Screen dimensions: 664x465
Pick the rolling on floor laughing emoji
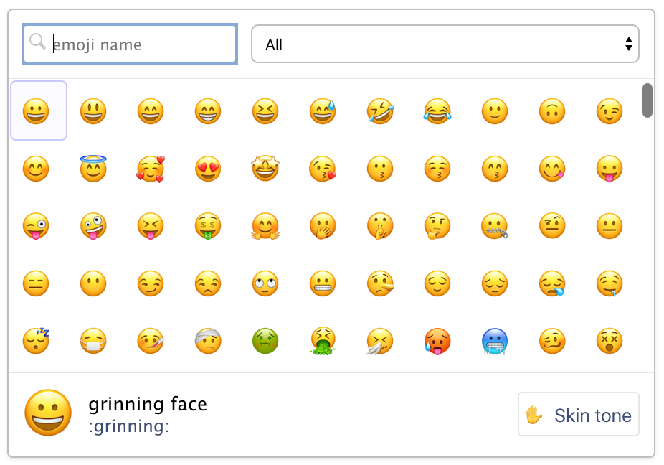coord(380,111)
